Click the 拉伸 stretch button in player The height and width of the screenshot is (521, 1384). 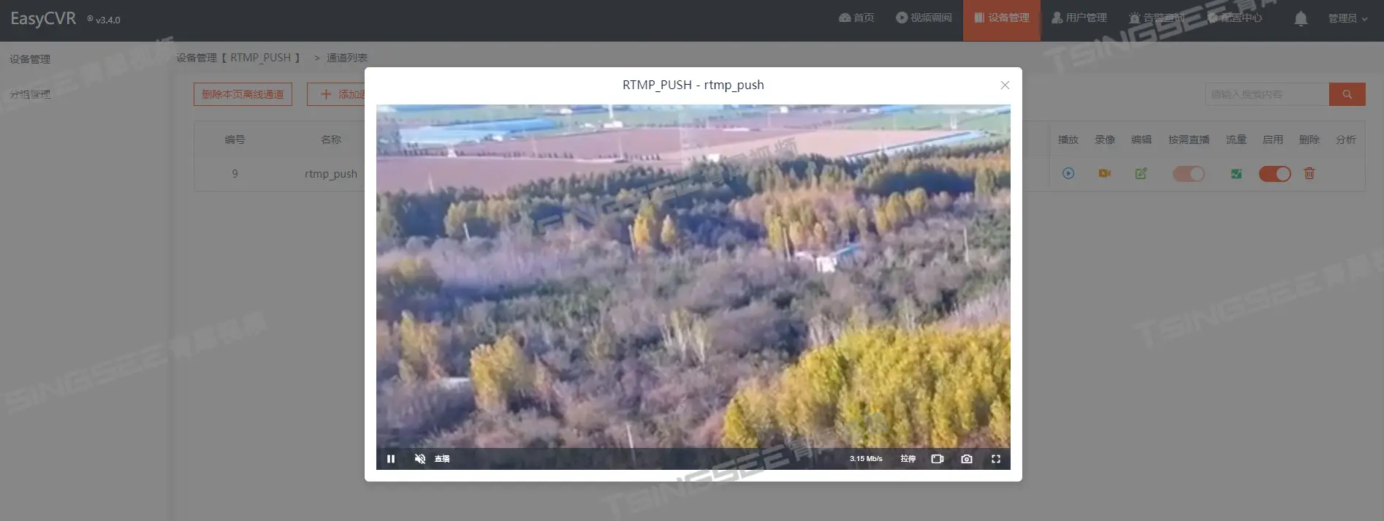[908, 459]
